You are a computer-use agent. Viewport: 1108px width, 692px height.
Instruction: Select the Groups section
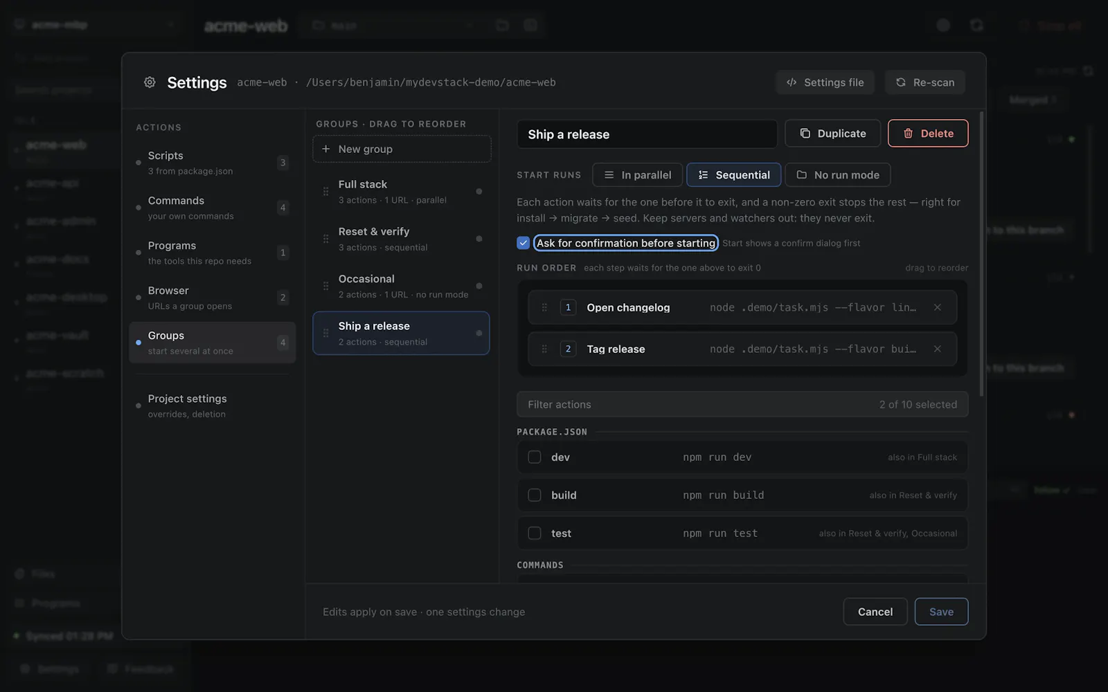coord(212,343)
